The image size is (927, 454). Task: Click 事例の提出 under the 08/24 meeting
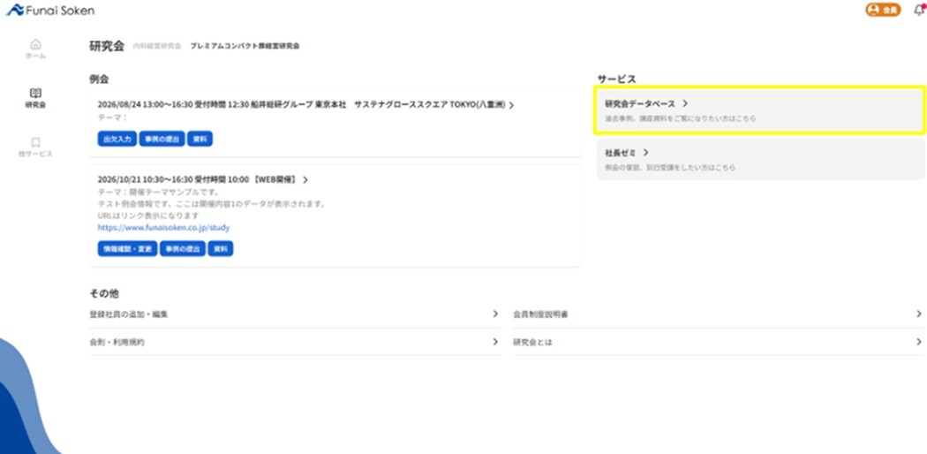162,139
